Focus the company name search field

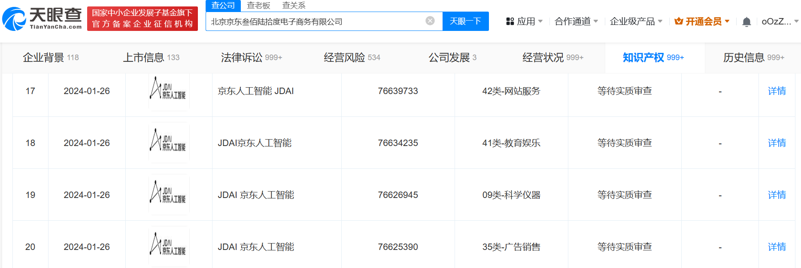(x=316, y=21)
